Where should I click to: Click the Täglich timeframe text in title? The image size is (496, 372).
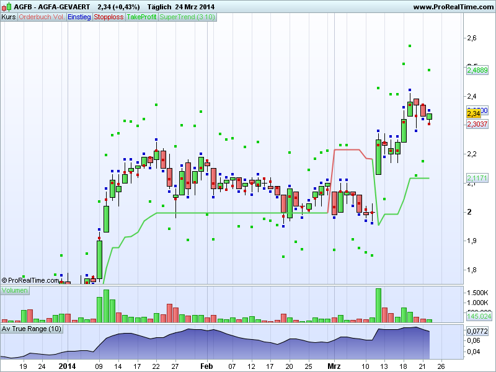159,7
